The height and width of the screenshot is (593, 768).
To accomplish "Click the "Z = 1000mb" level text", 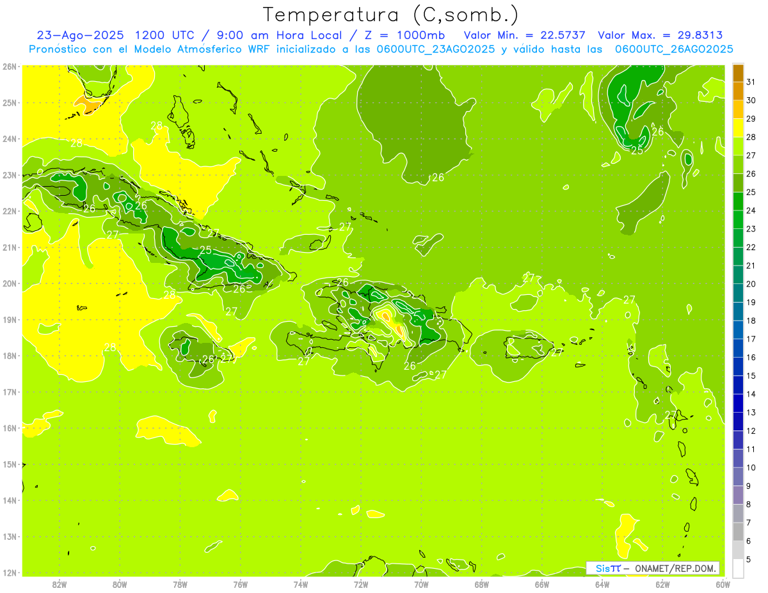I will tap(404, 36).
